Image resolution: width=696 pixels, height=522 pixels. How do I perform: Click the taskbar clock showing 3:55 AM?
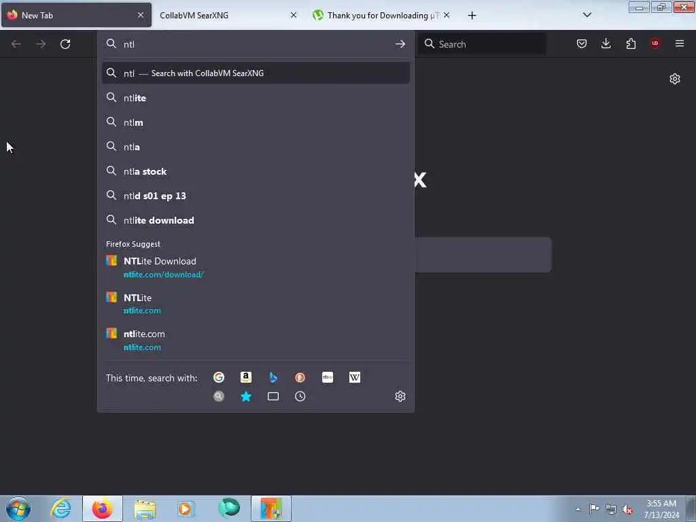661,508
